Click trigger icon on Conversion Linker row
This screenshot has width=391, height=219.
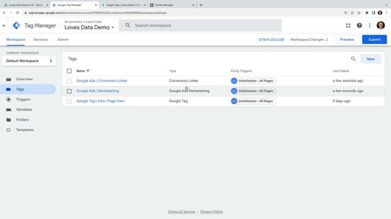point(234,81)
